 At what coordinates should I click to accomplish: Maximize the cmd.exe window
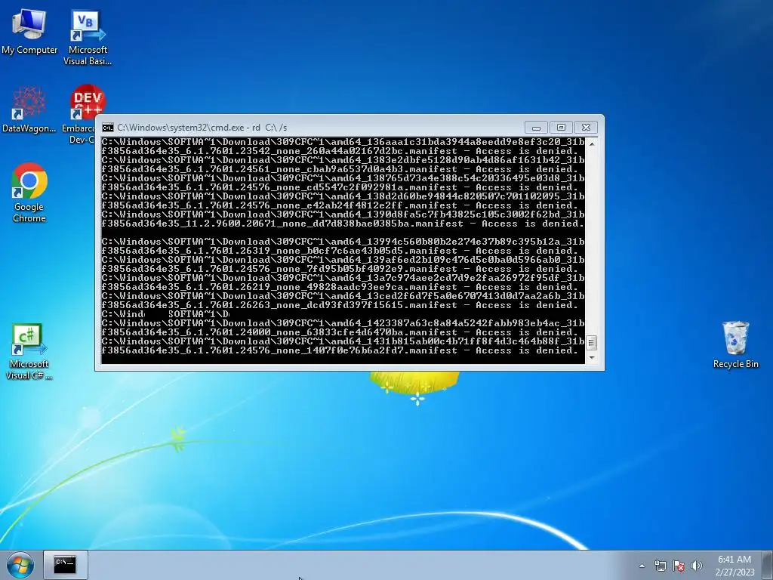pyautogui.click(x=561, y=127)
